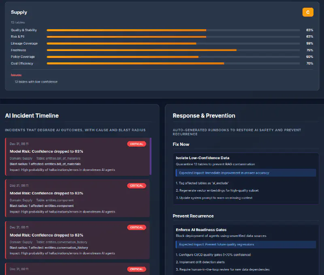Click step 'Tag affected tables as ai_exclude'

pyautogui.click(x=202, y=183)
